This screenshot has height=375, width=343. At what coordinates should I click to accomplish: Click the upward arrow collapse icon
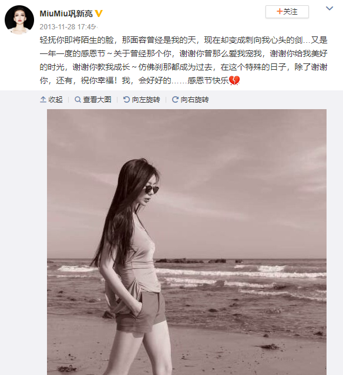[x=43, y=100]
